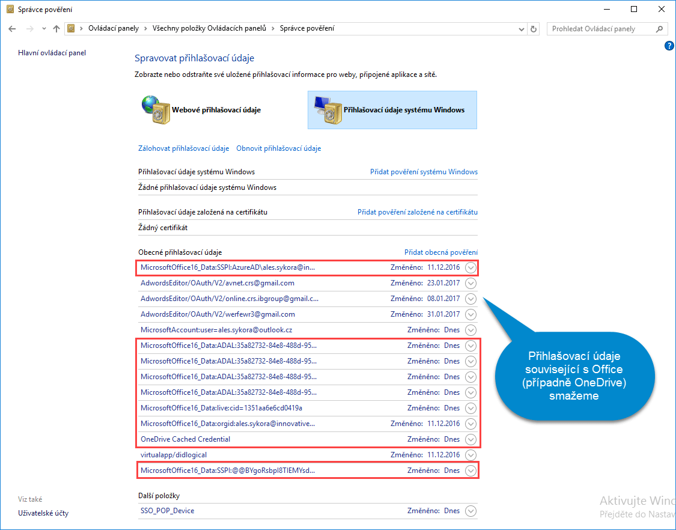Expand virtualapp/didlogical entry chevron
Viewport: 676px width, 530px height.
[470, 455]
